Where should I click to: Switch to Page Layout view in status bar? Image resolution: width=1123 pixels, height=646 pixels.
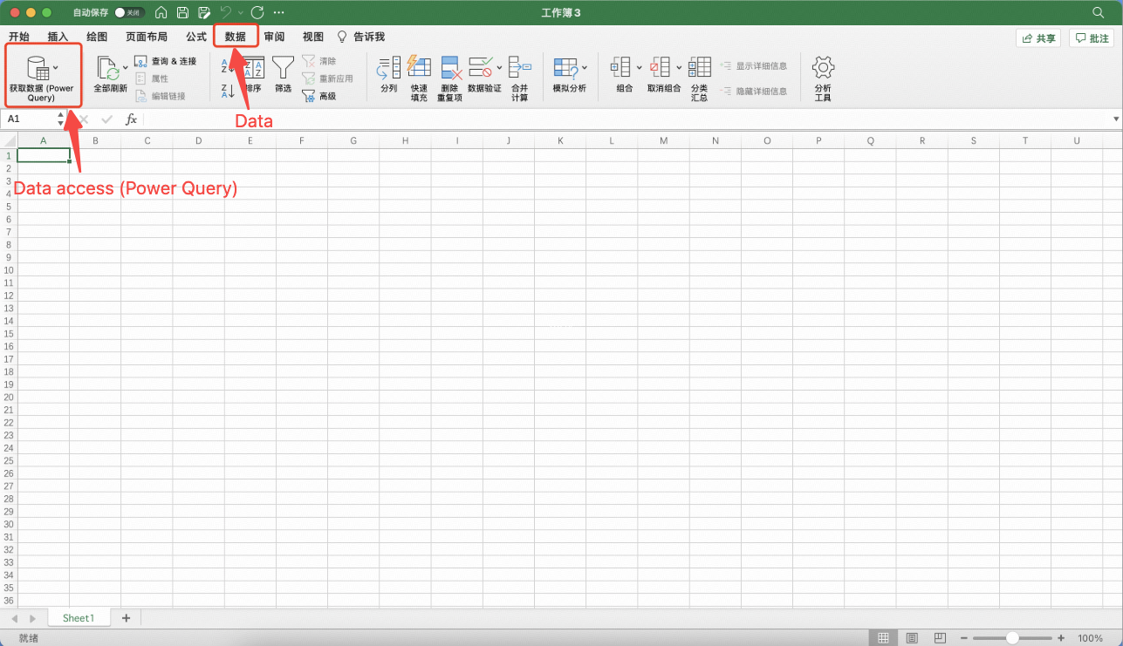click(912, 638)
